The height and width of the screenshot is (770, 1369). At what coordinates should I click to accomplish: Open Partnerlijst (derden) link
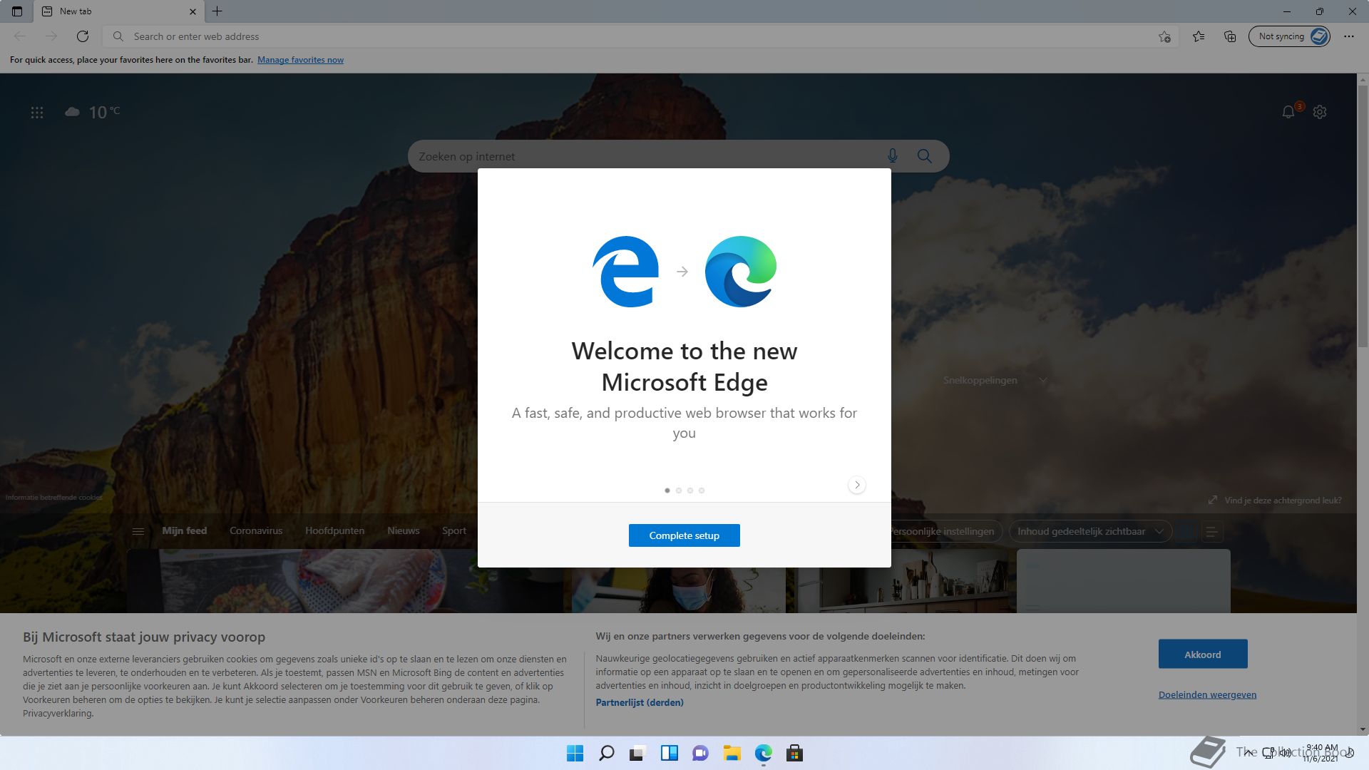(640, 702)
